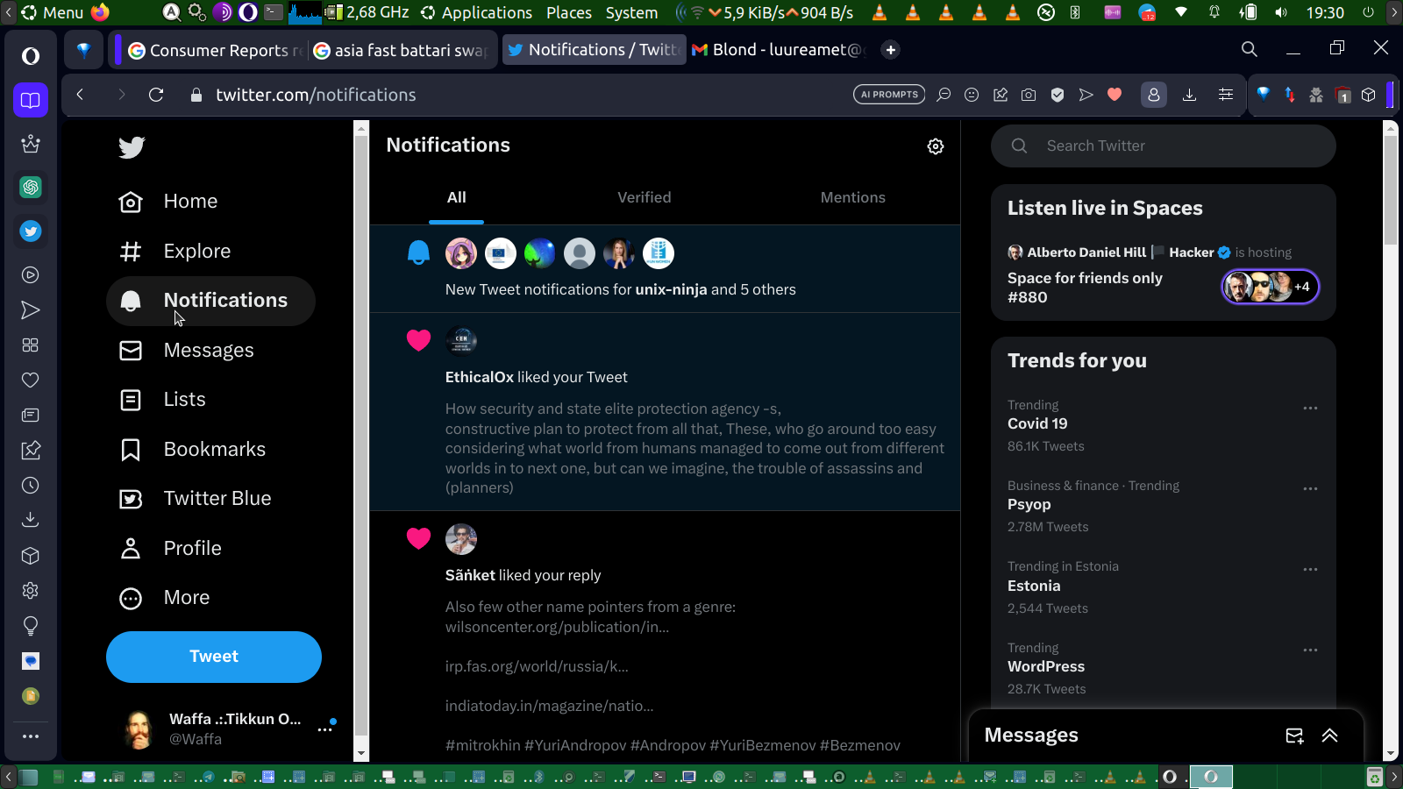Click the right page scrollbar

pos(1390,438)
